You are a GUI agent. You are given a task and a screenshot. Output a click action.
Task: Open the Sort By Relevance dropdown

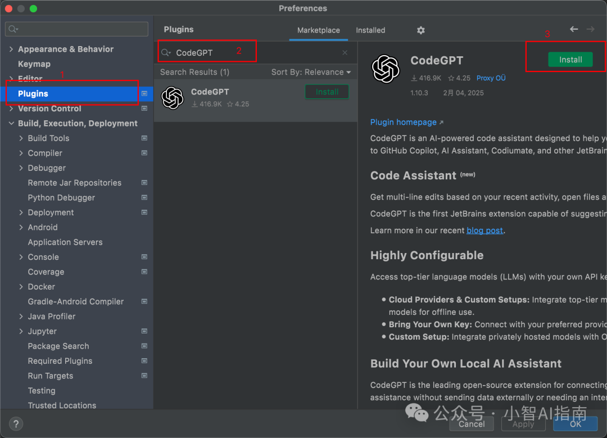click(311, 72)
